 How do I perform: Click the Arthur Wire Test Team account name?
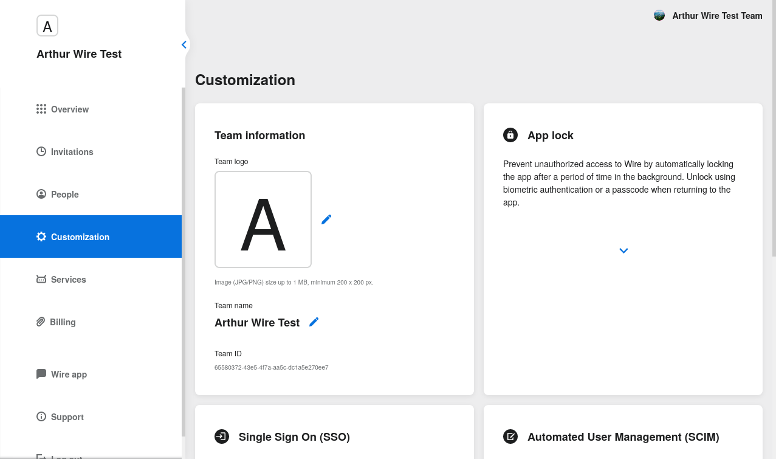717,16
